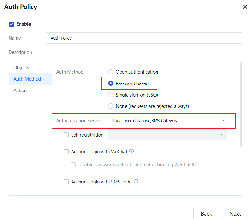Screen dimensions: 251x220
Task: Open the Authentication Server dropdown
Action: coord(168,121)
